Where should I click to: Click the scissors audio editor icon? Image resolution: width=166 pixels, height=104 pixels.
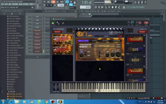click(x=139, y=2)
